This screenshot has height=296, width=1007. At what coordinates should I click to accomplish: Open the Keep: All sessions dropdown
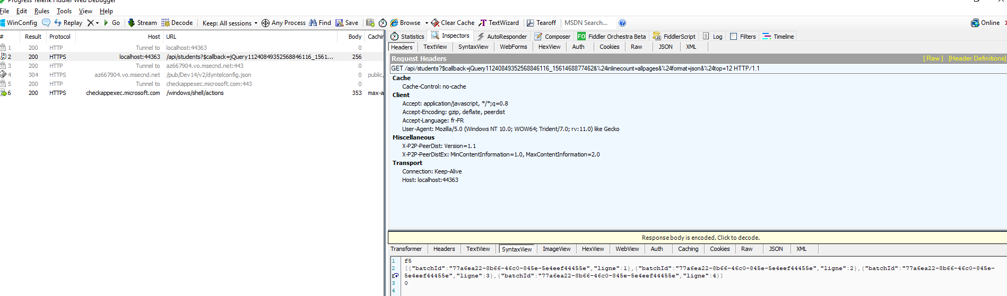point(230,23)
